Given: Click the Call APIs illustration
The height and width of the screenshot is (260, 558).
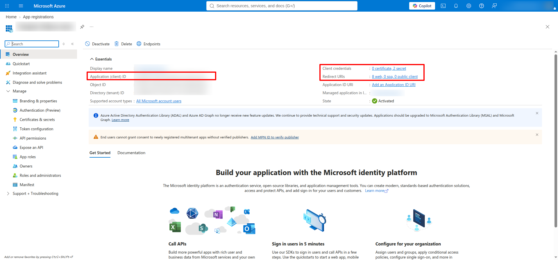Looking at the screenshot, I should [212, 220].
